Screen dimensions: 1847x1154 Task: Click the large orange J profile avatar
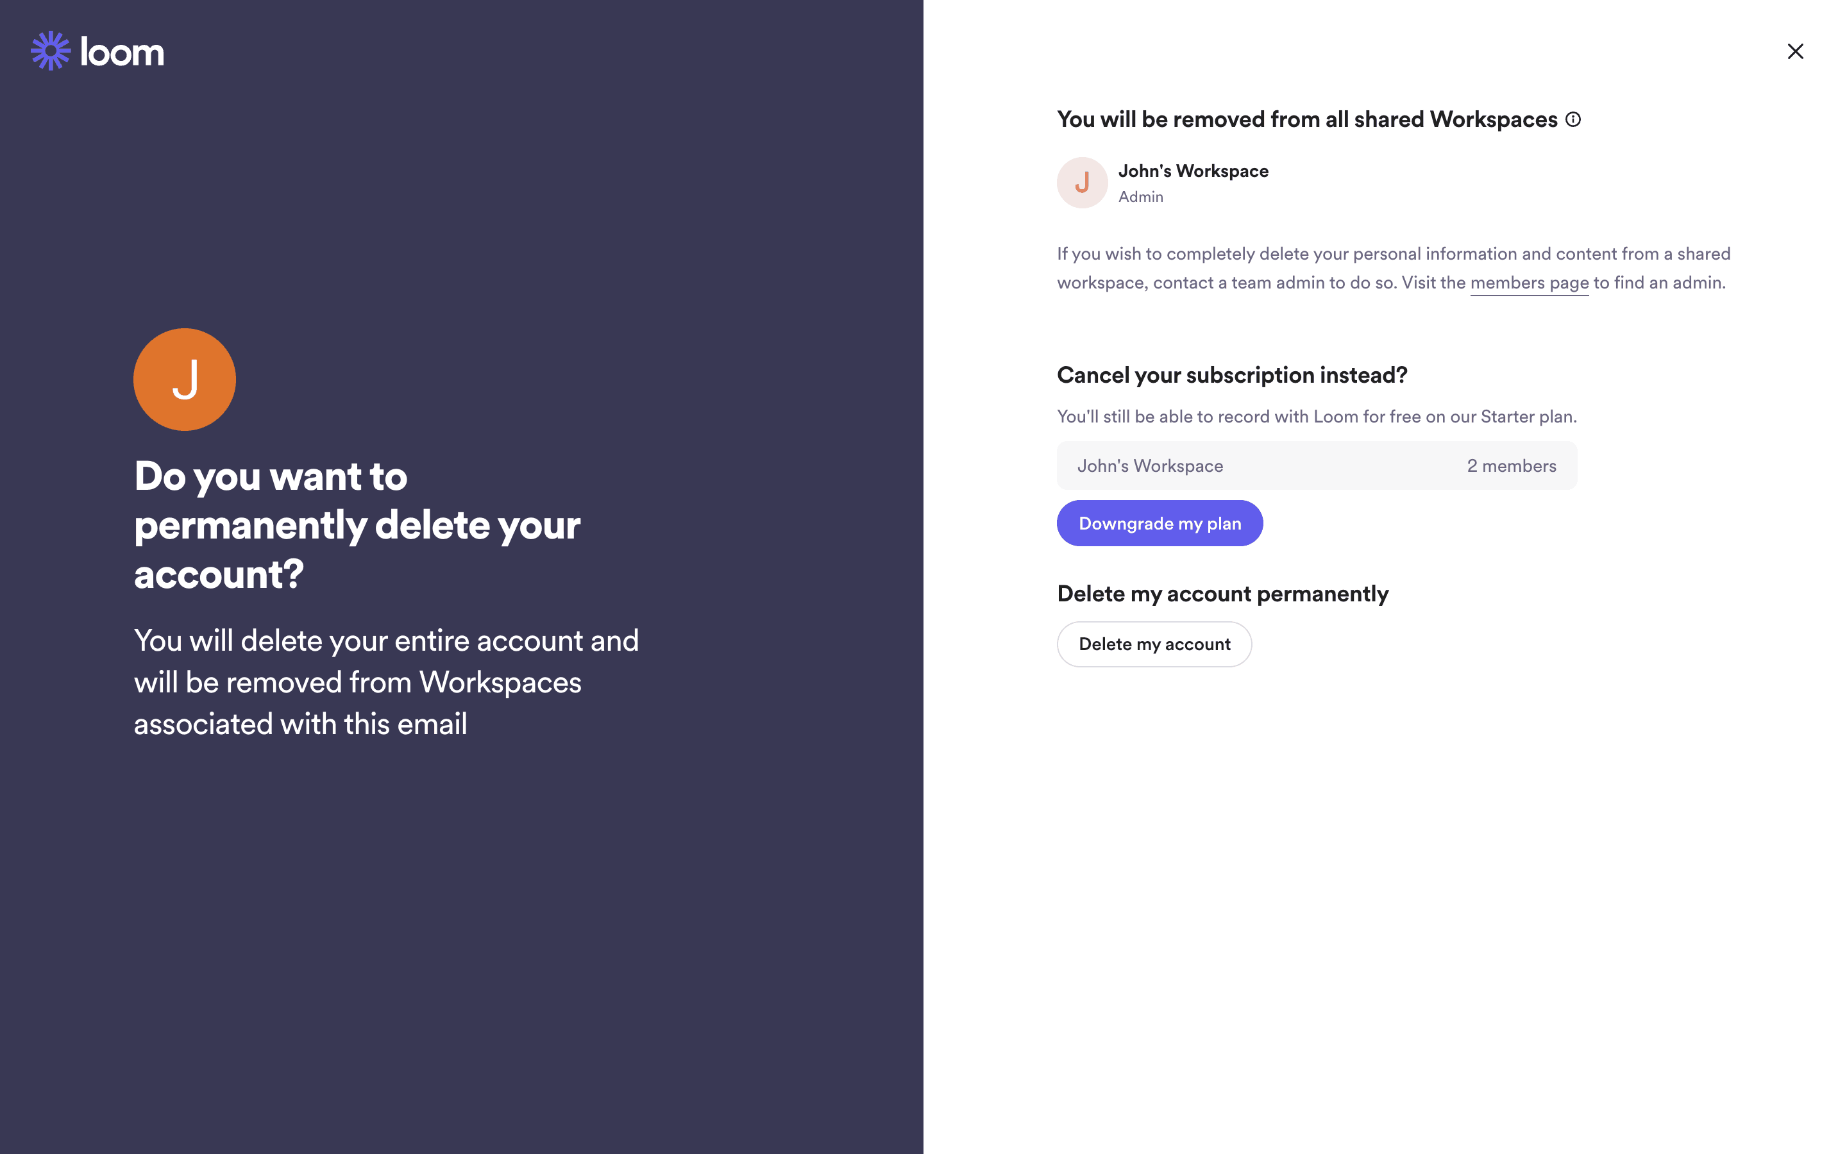coord(185,380)
